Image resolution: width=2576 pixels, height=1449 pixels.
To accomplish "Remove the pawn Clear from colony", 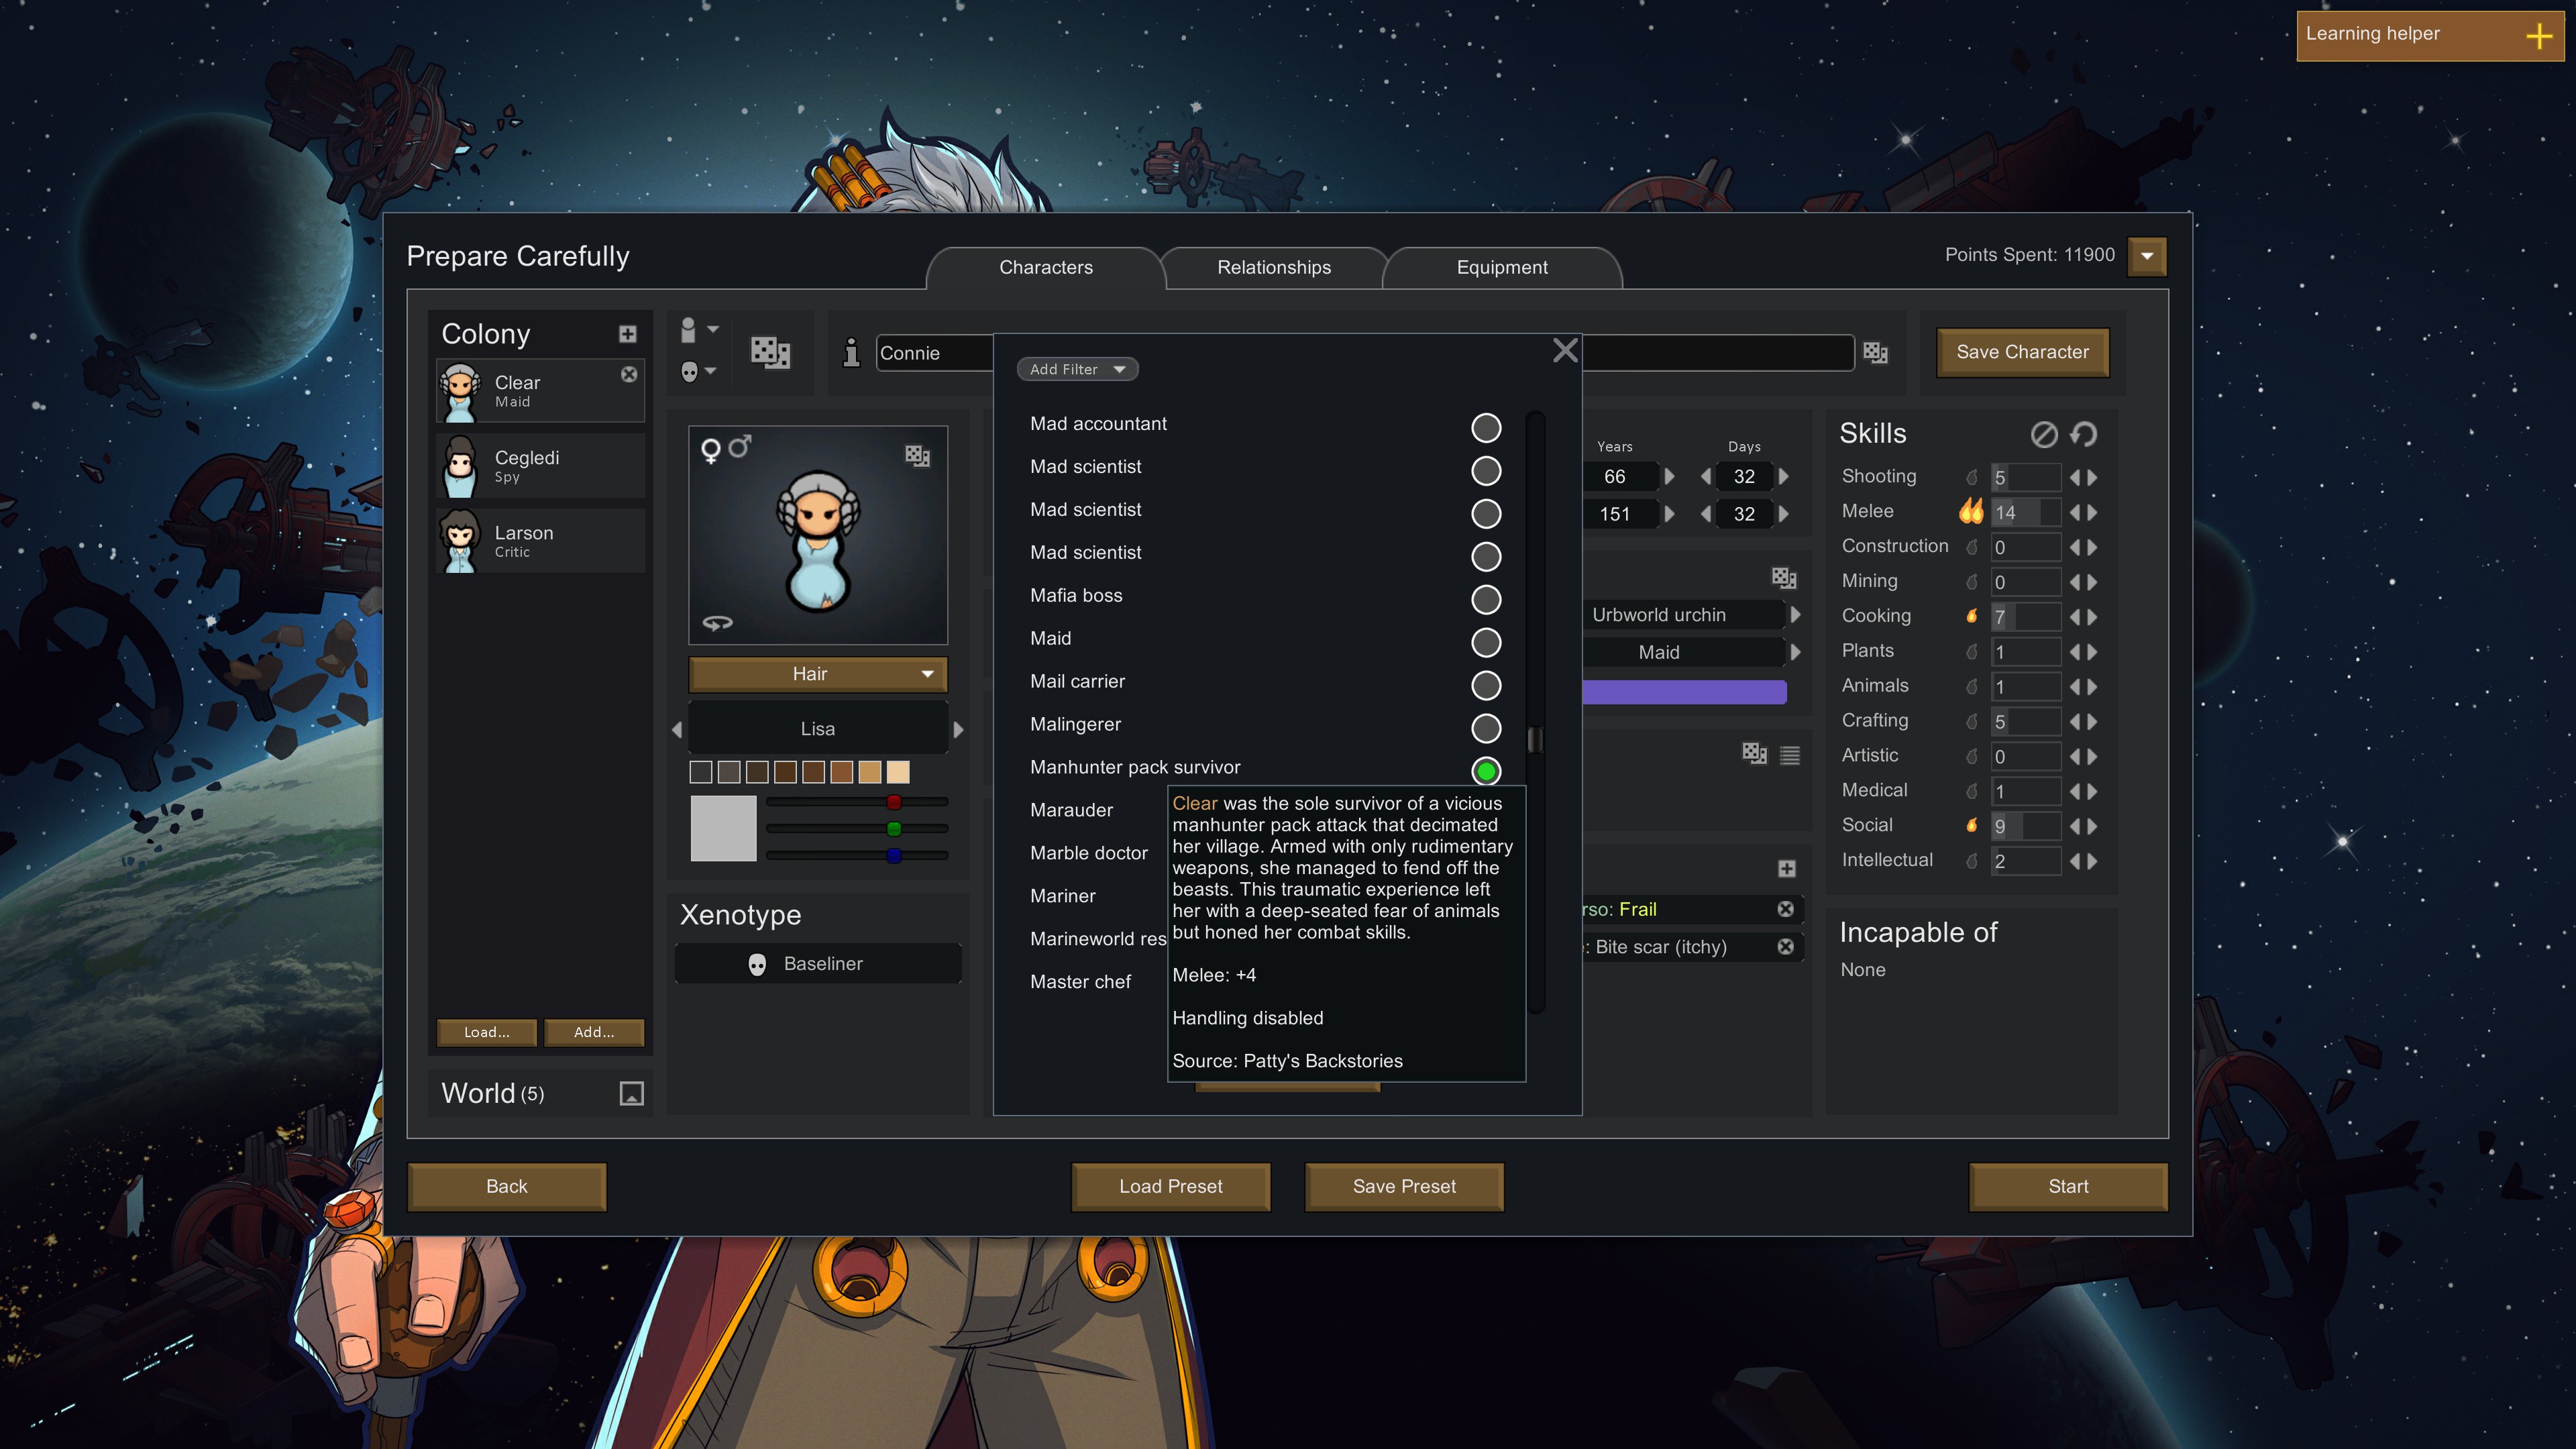I will point(629,374).
